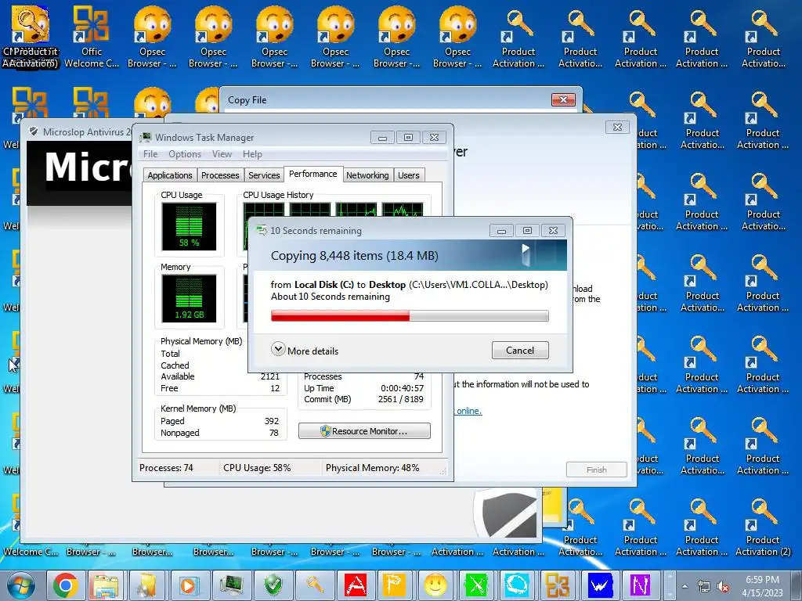Follow the 'online.' link in wizard window
Image resolution: width=802 pixels, height=601 pixels.
(x=469, y=410)
